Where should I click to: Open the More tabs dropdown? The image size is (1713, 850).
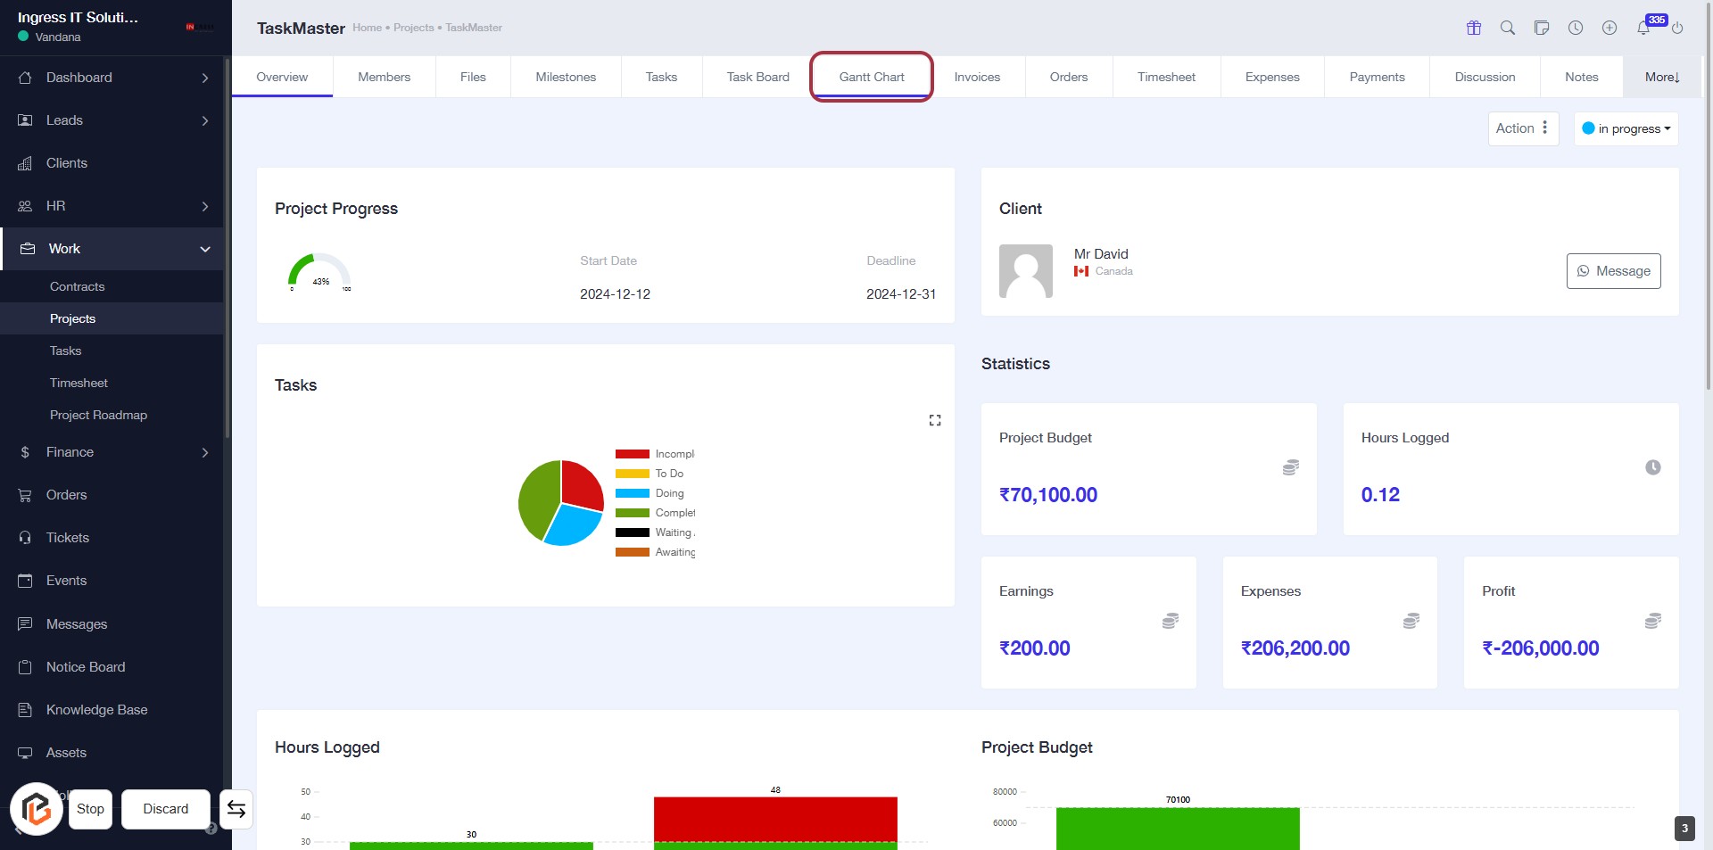(x=1662, y=77)
